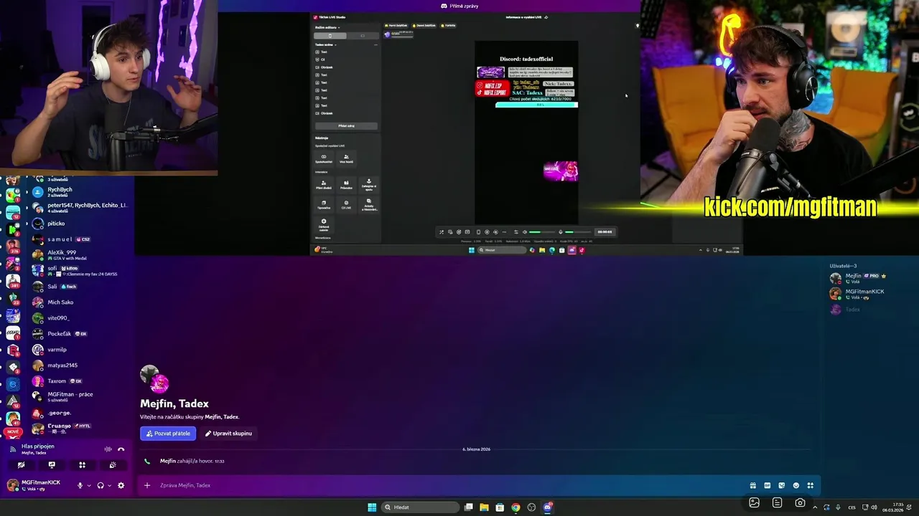Open direct message with varmilp

coord(80,350)
